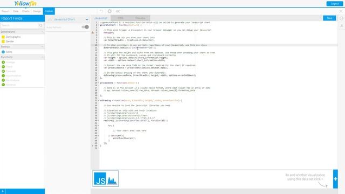345x194 pixels.
Task: Click the undo arrow icon in the toolbar
Action: tap(101, 11)
